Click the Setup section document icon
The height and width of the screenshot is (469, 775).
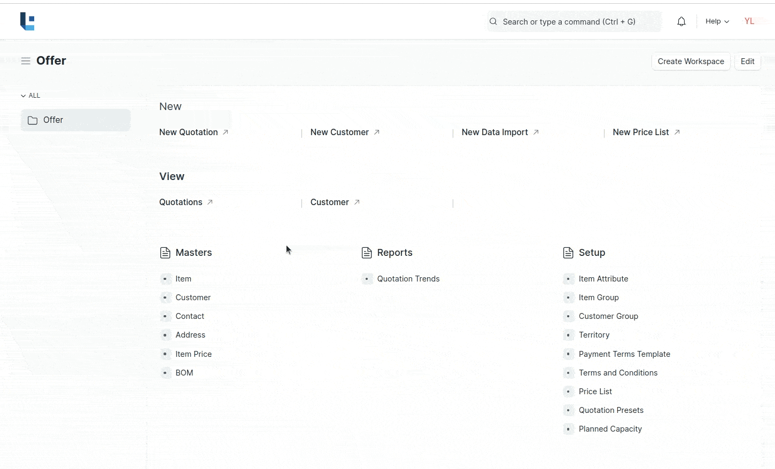tap(568, 253)
